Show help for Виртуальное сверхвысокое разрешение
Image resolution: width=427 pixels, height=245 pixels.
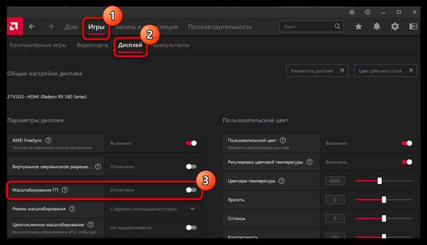pos(98,166)
